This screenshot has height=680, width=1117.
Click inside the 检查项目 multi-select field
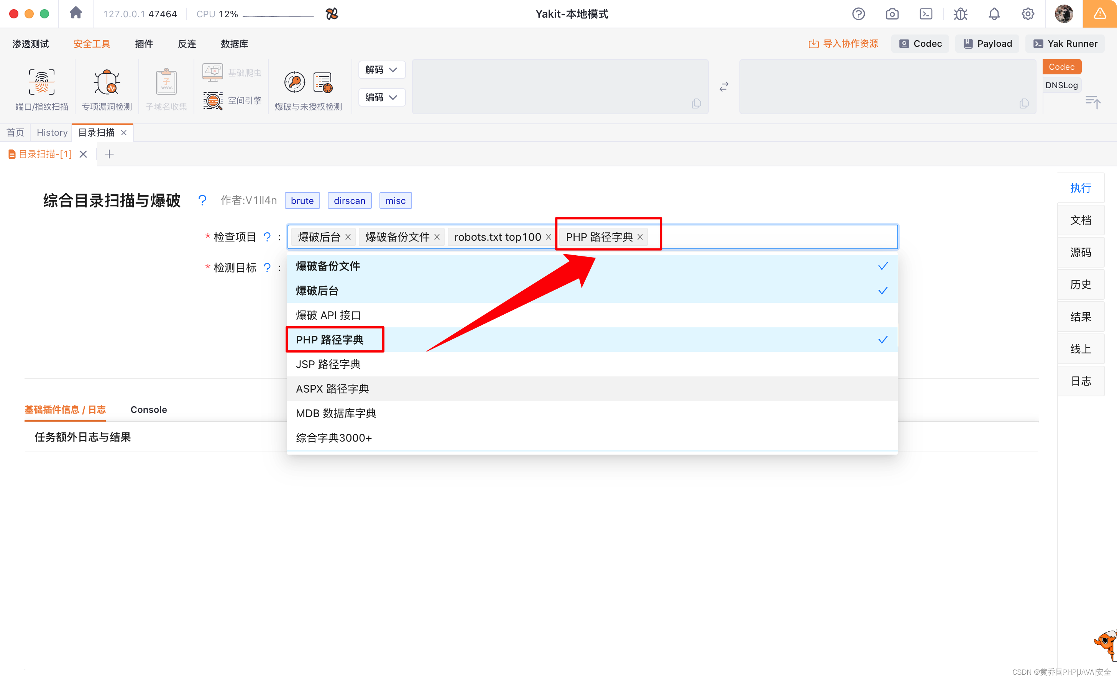pos(592,237)
